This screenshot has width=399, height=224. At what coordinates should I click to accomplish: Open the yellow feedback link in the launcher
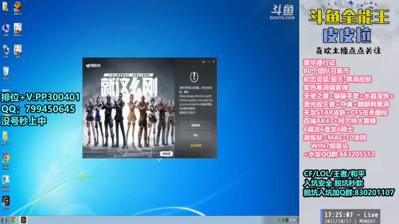[x=196, y=145]
